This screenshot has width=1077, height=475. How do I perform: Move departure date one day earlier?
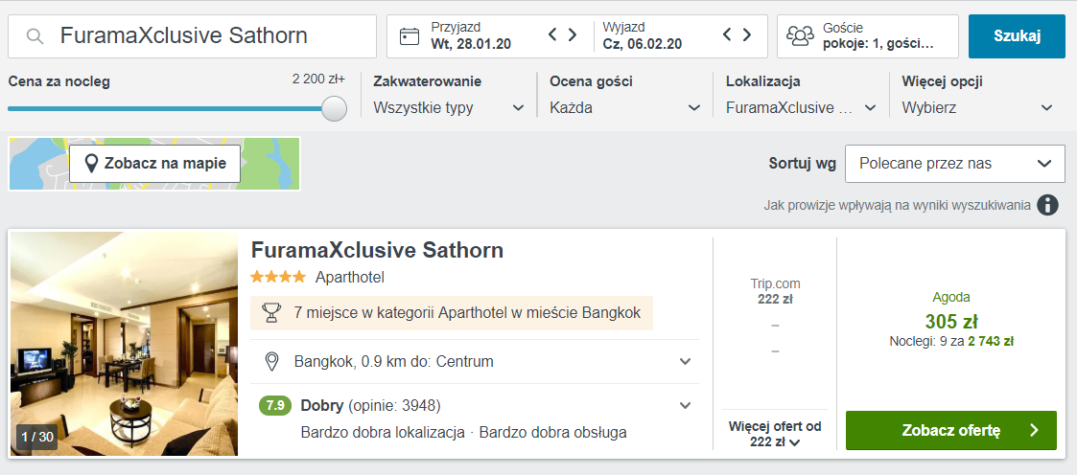(x=727, y=34)
